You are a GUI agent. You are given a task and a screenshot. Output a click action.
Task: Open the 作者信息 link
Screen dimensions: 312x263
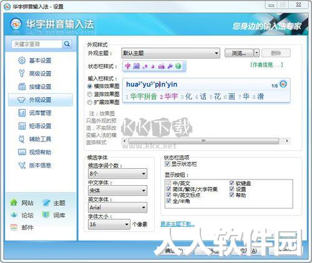click(x=266, y=65)
